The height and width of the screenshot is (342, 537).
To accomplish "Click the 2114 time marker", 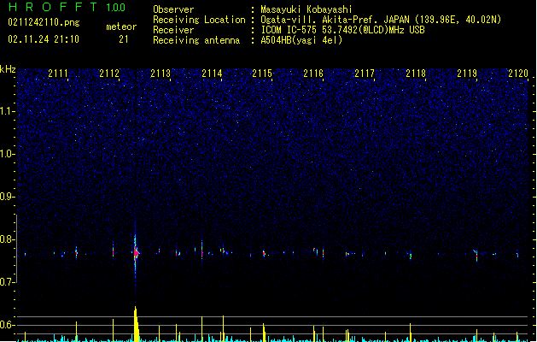I will [212, 74].
